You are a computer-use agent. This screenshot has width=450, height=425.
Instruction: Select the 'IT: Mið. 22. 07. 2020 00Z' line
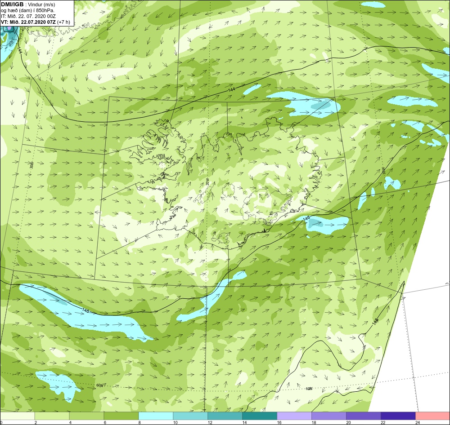(x=28, y=16)
